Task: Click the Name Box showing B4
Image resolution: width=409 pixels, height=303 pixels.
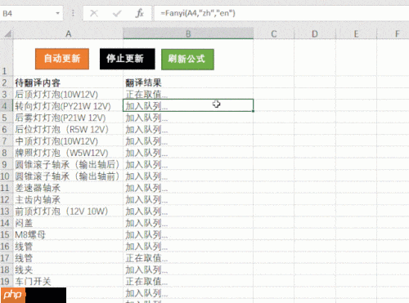Action: point(31,13)
